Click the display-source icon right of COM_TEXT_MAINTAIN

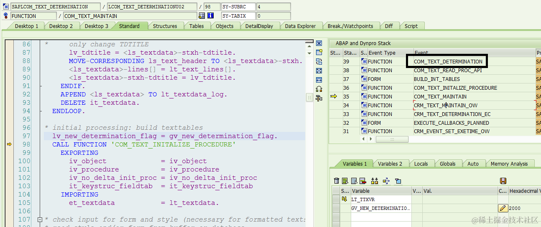[202, 16]
